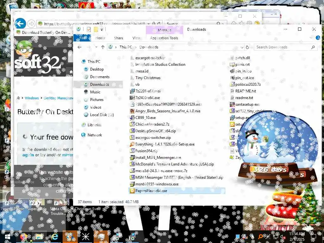Select santasetup.exe file
Viewport: 324px width, 243px height.
tap(245, 104)
